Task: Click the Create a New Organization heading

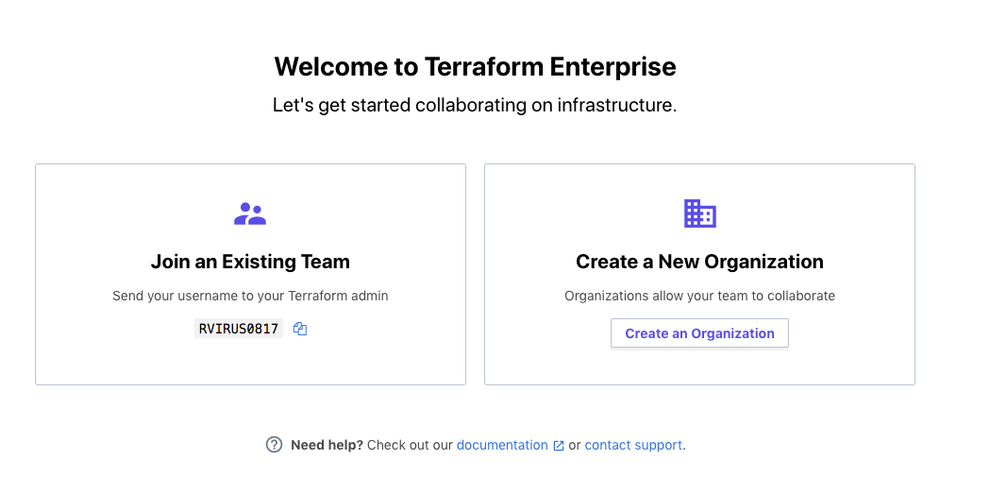Action: click(699, 262)
